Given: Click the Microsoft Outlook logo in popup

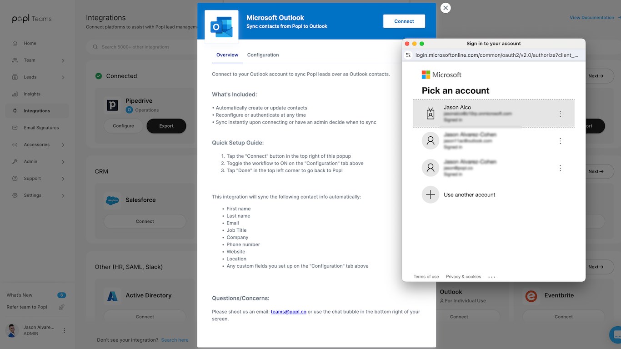Looking at the screenshot, I should pos(221,27).
